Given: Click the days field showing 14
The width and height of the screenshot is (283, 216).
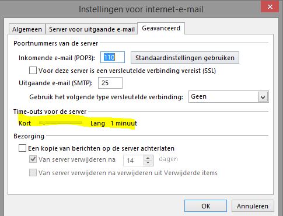Looking at the screenshot, I should [x=134, y=161].
